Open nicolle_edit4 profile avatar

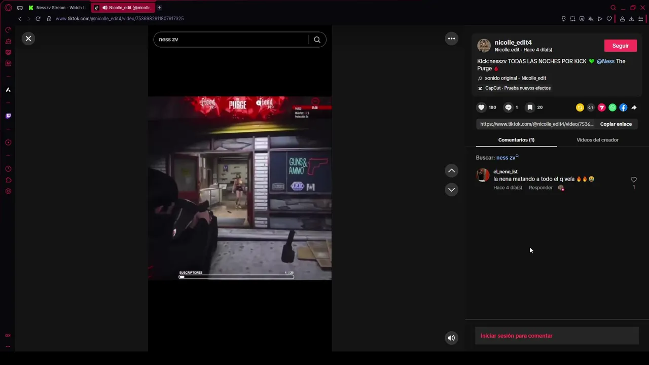click(484, 46)
